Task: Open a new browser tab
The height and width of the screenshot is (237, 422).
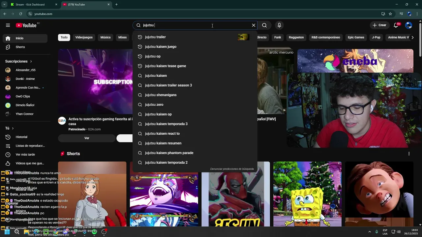Action: 116,5
